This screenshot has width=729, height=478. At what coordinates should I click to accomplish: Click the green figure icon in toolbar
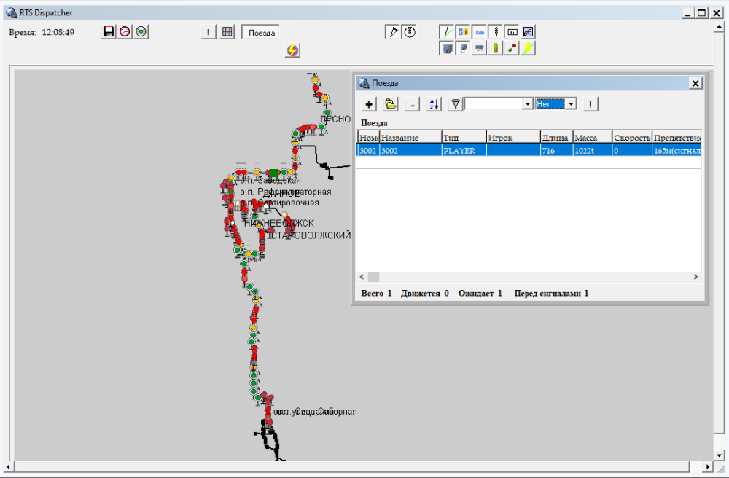496,48
